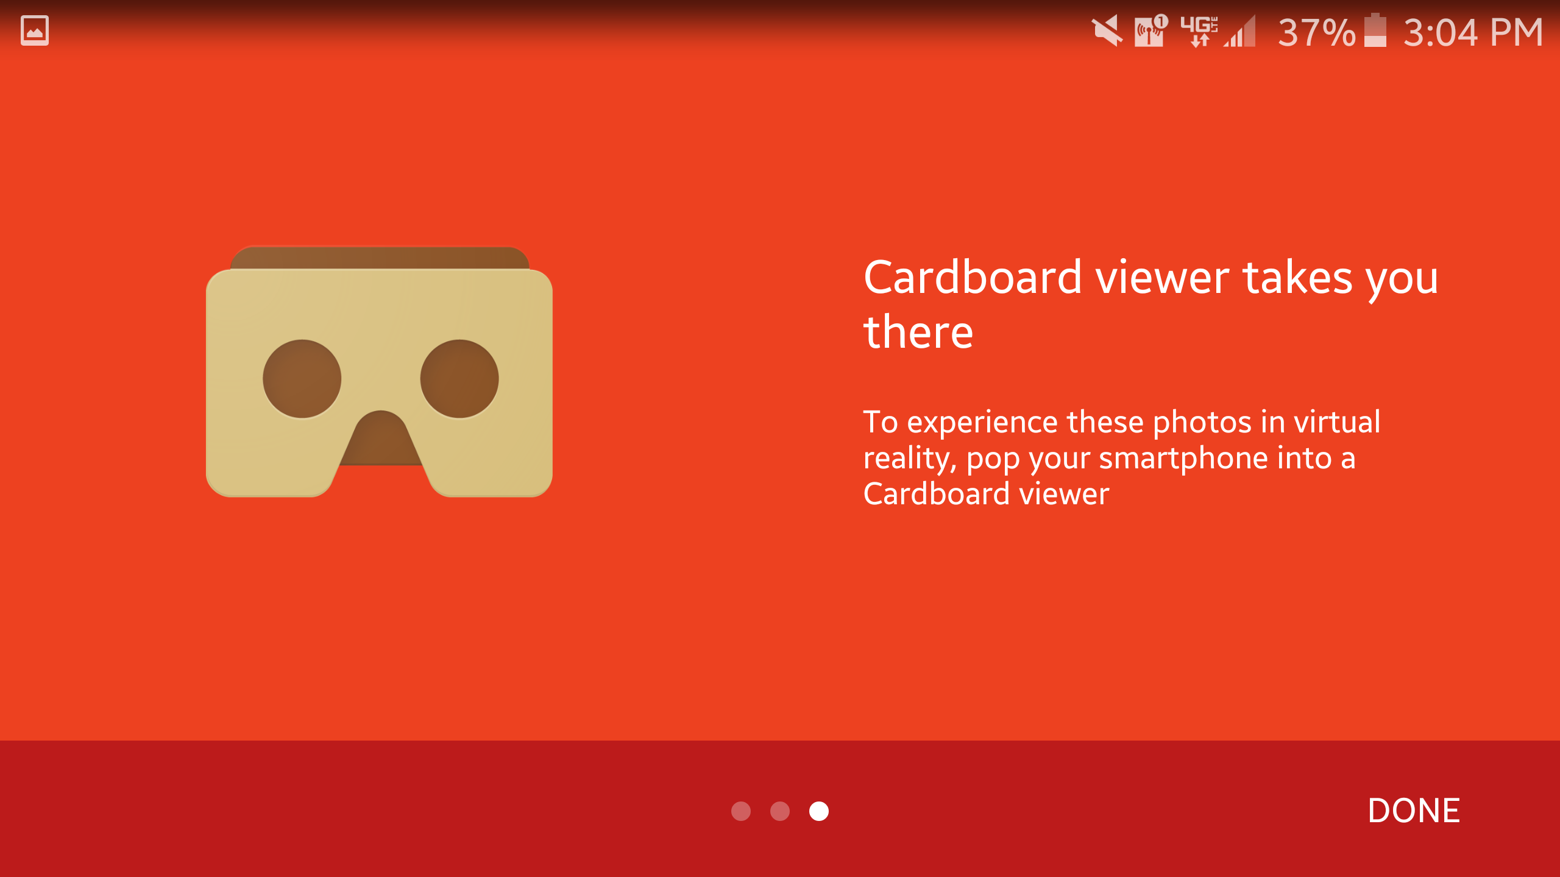This screenshot has height=877, width=1560.
Task: Click the top flap of Cardboard viewer
Action: click(379, 257)
